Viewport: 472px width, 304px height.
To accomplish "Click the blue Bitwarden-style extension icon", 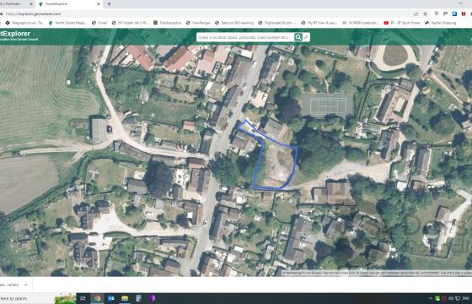I will 454,14.
